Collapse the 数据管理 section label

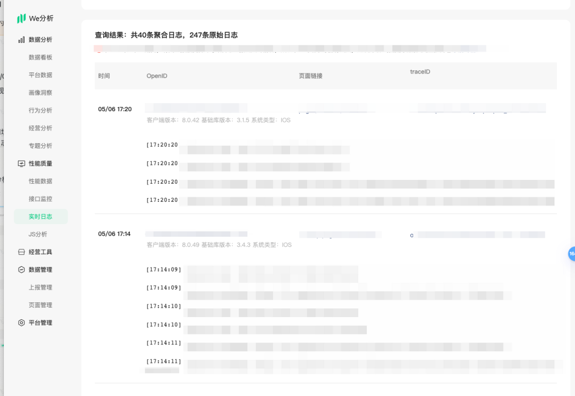(40, 269)
